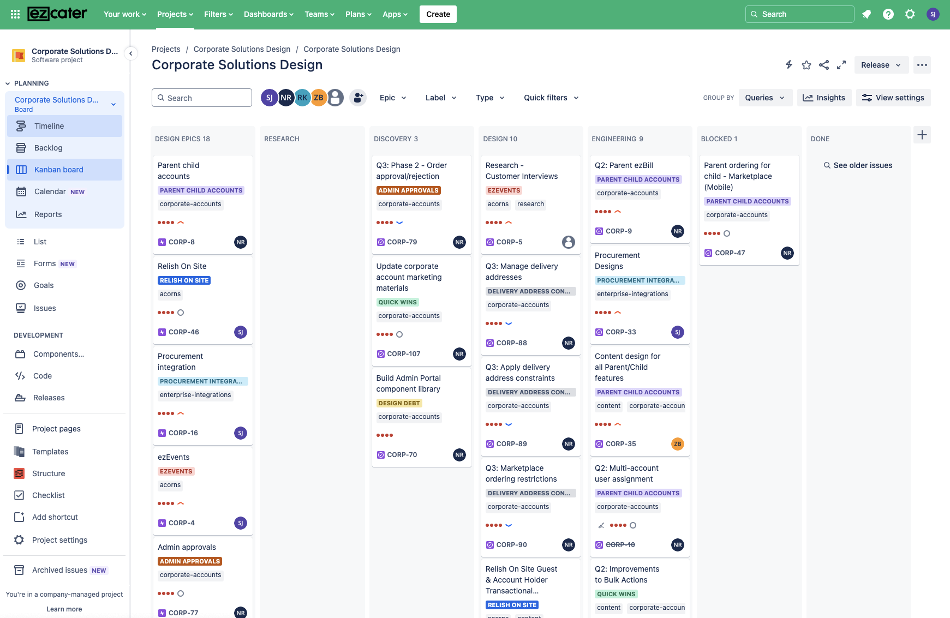Click the Components icon in sidebar

tap(20, 354)
